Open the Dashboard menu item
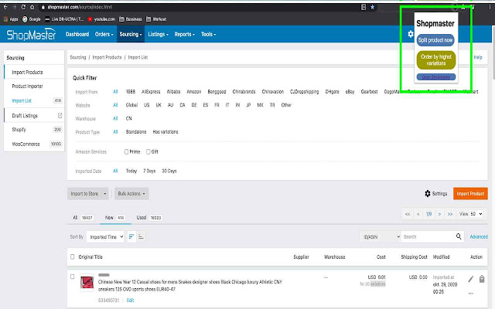 coord(77,34)
